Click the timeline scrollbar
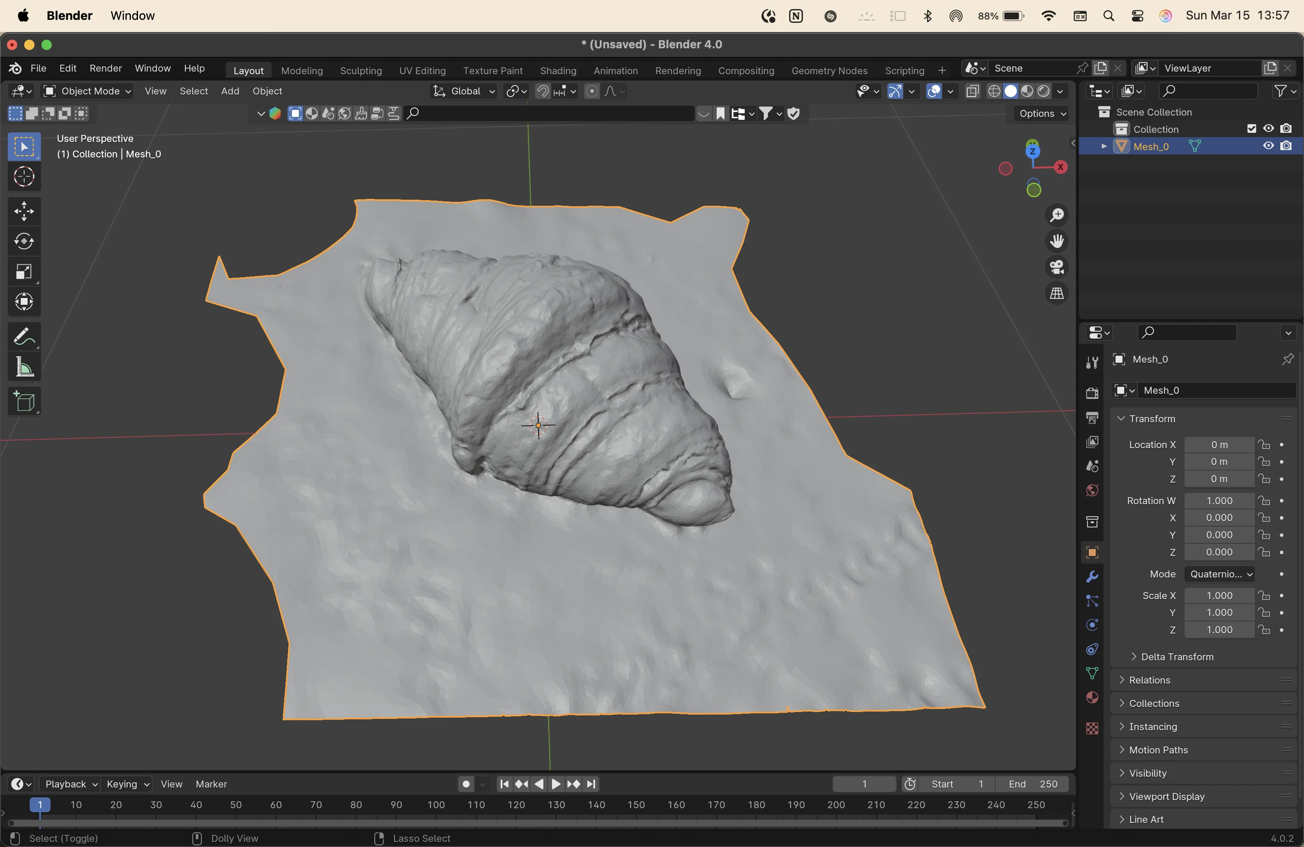 click(x=537, y=823)
